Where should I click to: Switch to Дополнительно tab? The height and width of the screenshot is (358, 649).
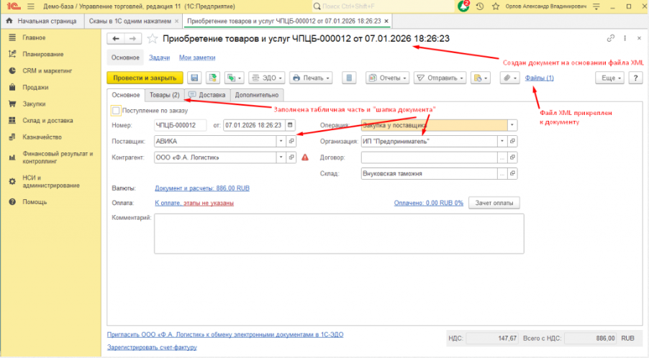pyautogui.click(x=257, y=95)
